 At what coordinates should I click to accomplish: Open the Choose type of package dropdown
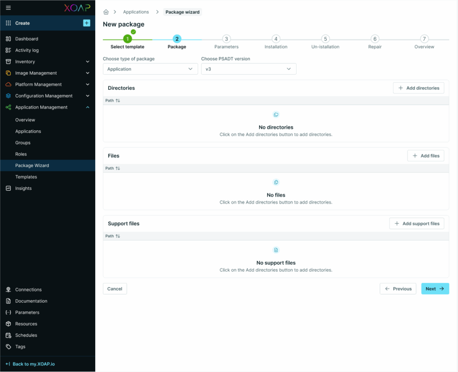coord(150,69)
